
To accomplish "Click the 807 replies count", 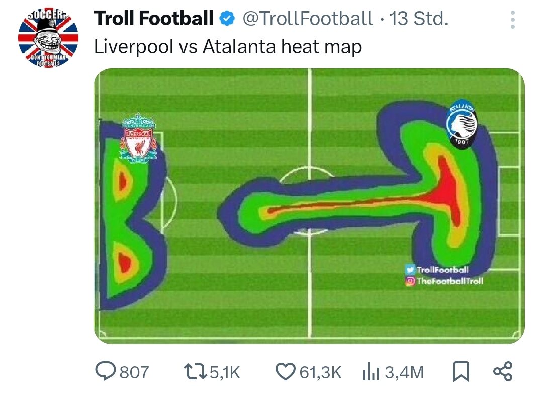I will click(x=134, y=372).
